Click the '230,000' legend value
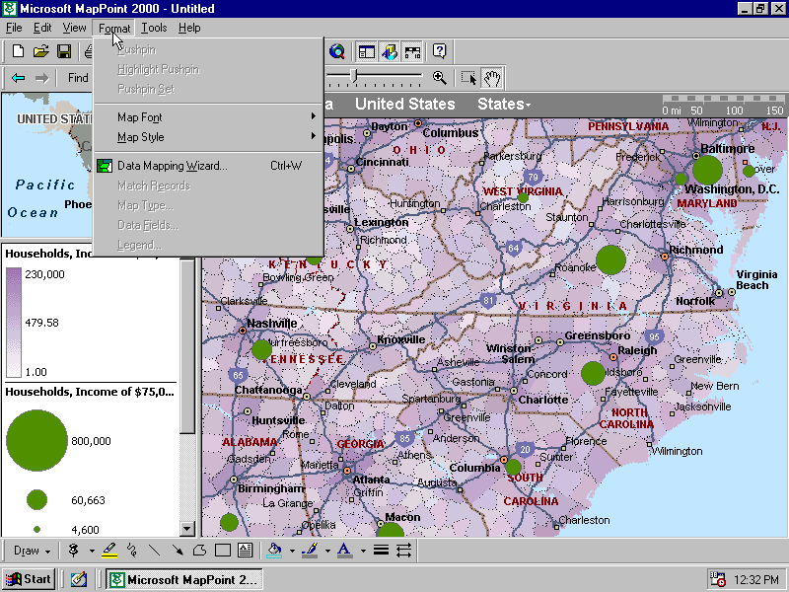The width and height of the screenshot is (789, 592). tap(44, 274)
